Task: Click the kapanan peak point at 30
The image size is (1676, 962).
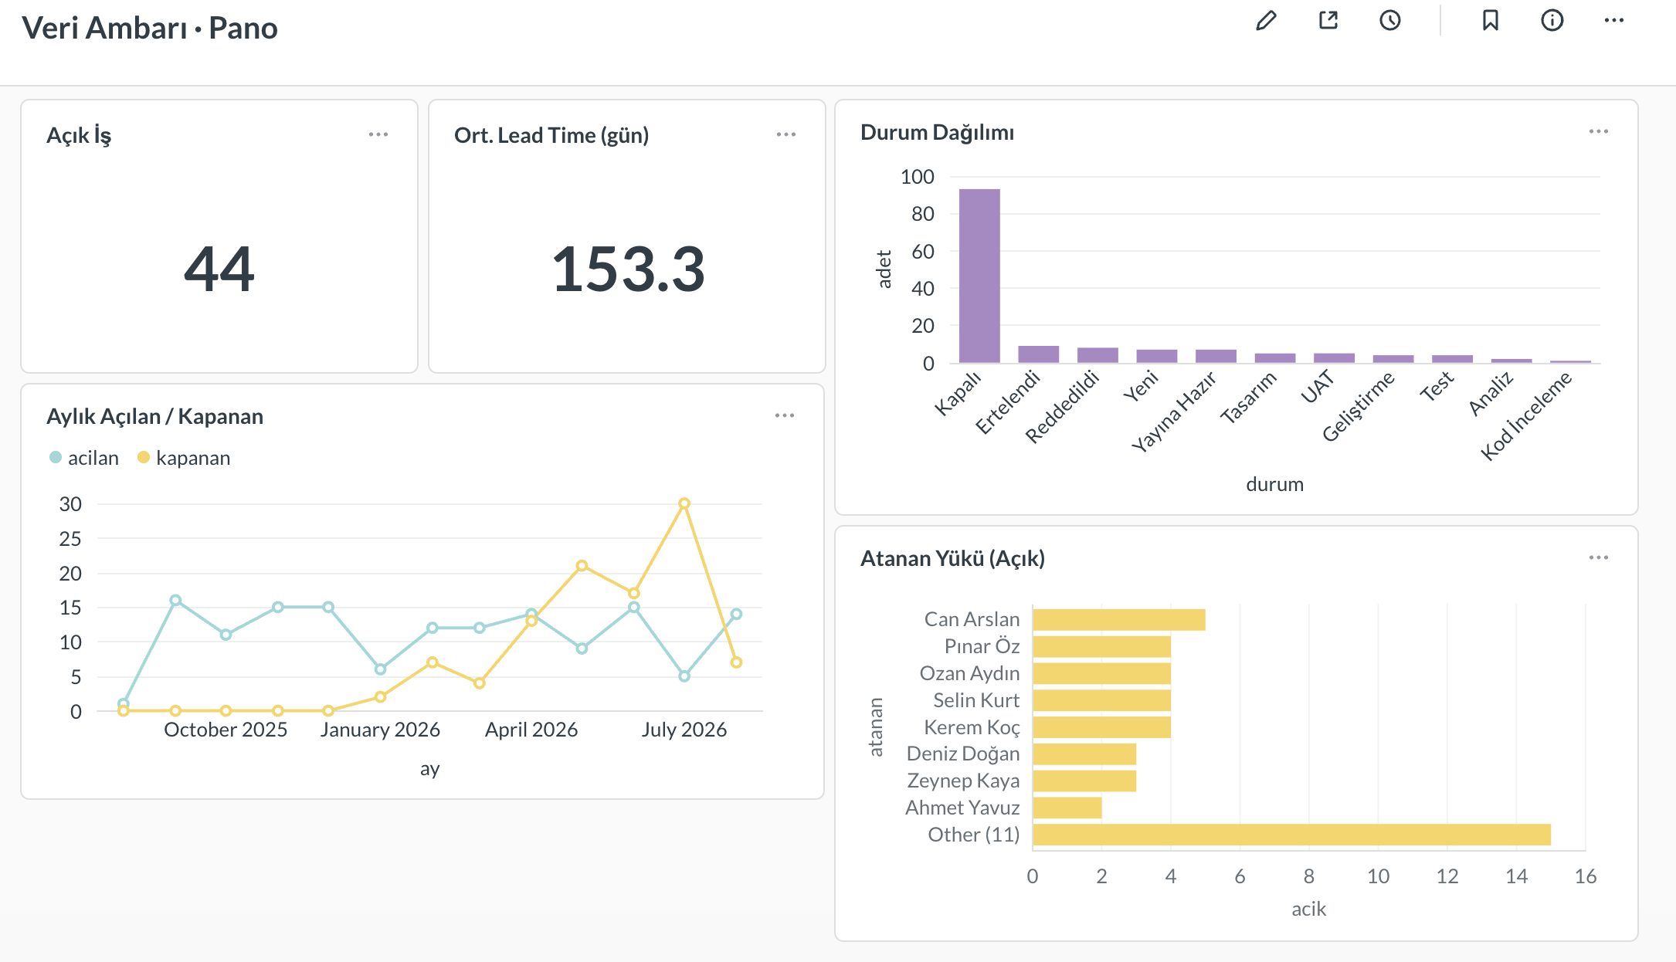Action: tap(684, 503)
